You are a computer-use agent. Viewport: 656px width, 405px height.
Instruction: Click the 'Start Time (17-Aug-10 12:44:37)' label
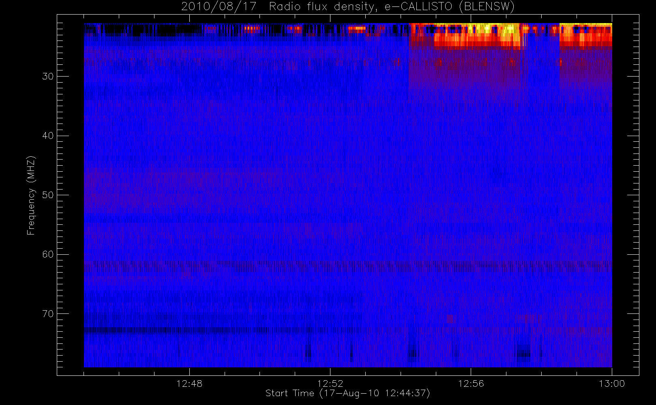(347, 393)
